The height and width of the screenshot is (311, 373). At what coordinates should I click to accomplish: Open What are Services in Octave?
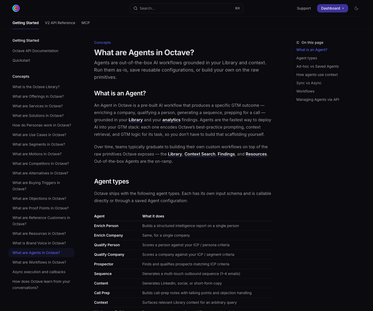[x=38, y=106]
